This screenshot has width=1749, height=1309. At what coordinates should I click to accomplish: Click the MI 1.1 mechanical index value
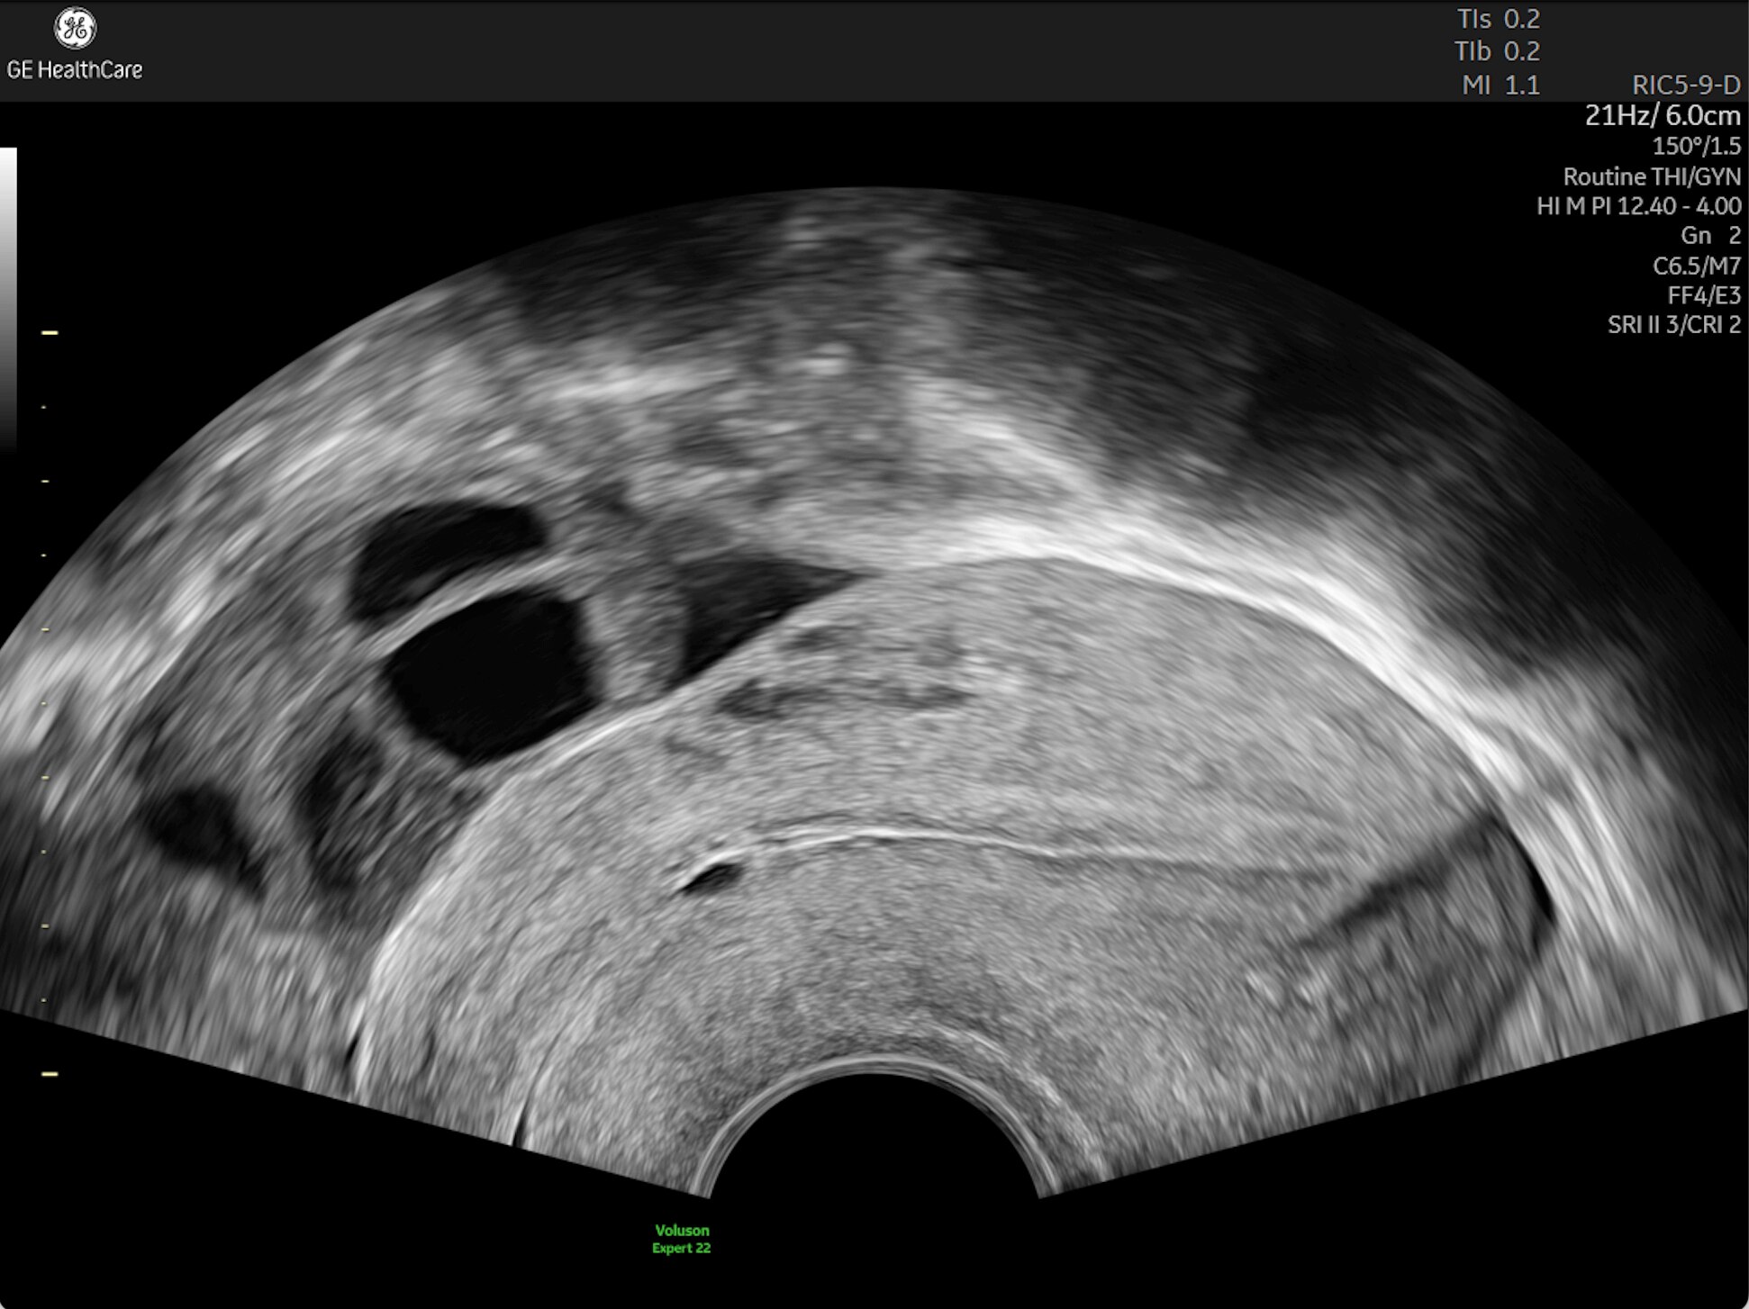tap(1500, 85)
